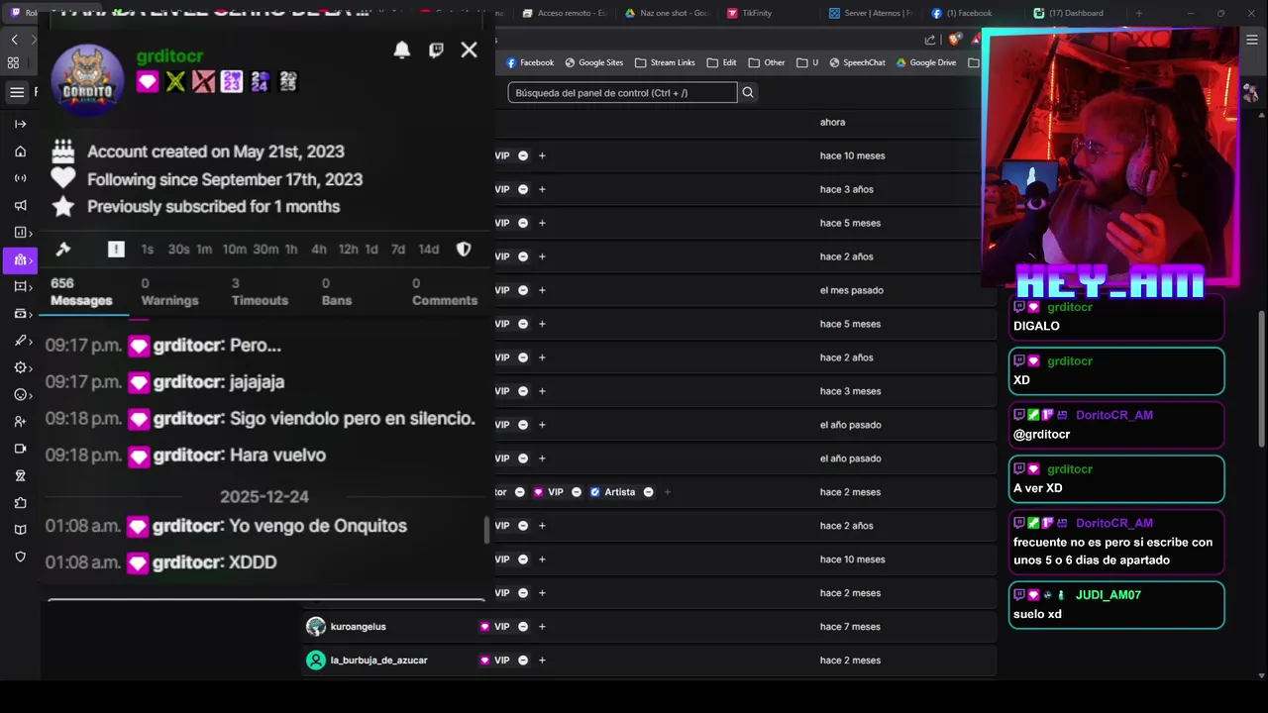Click the add-user icon in the sidebar
This screenshot has width=1268, height=713.
tap(20, 422)
